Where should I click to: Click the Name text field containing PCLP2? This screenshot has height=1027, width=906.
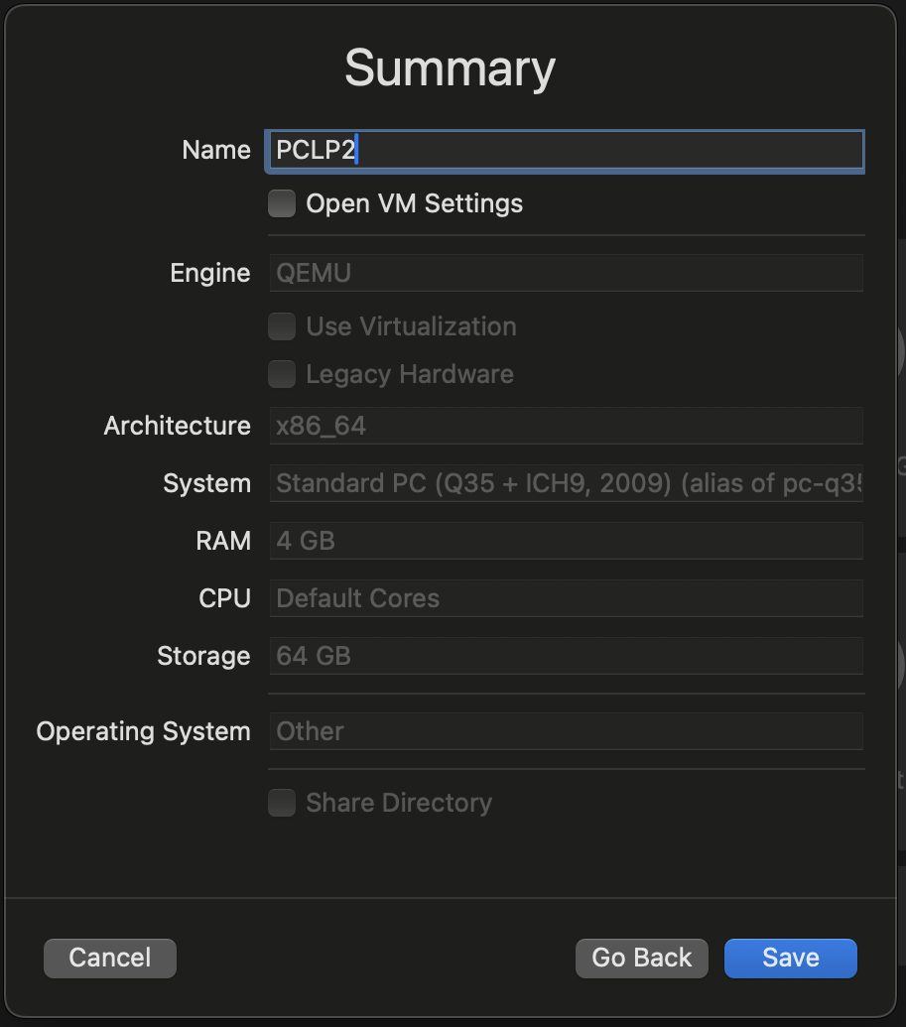566,151
